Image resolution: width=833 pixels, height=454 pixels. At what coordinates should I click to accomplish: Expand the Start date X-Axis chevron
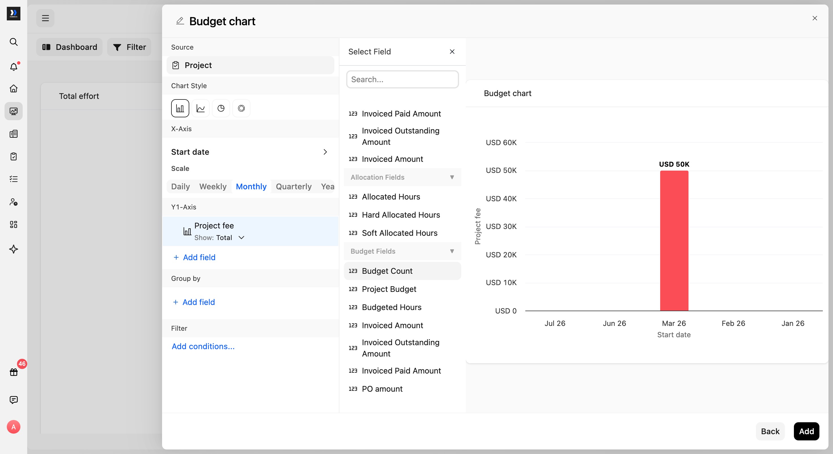pyautogui.click(x=325, y=152)
